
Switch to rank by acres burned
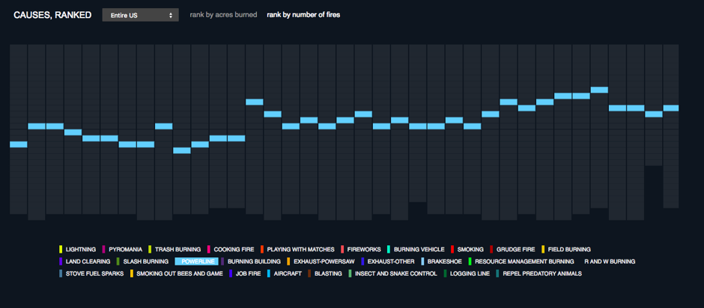(x=223, y=15)
